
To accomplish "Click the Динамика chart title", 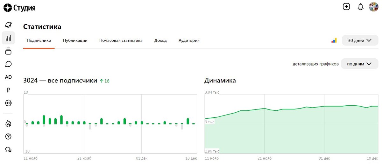I will pyautogui.click(x=220, y=81).
